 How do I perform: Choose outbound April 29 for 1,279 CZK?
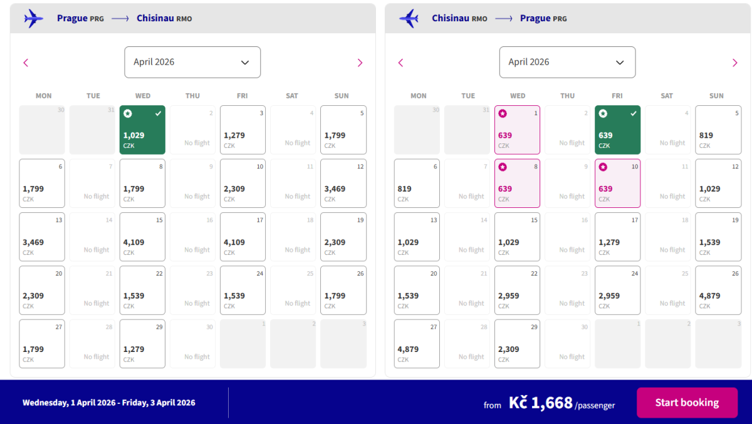(x=142, y=344)
